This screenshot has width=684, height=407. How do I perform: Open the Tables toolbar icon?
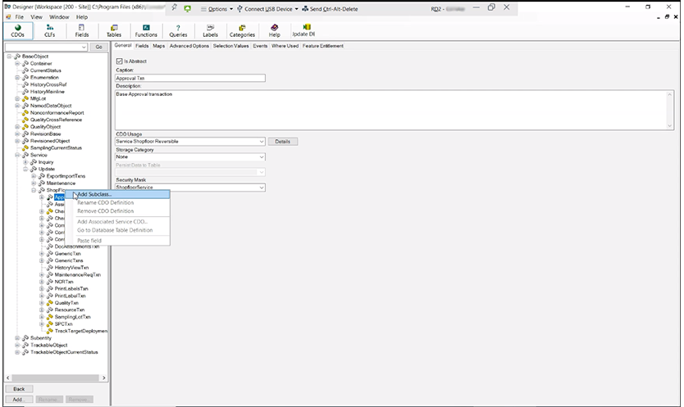(x=113, y=30)
